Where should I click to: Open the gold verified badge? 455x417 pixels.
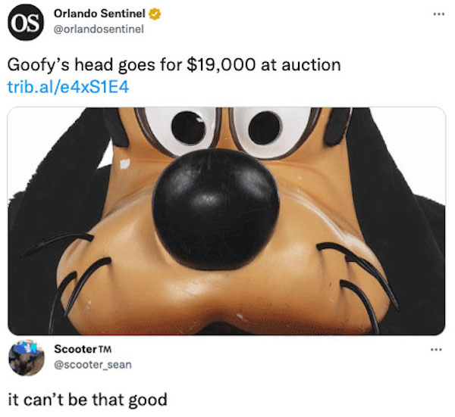click(155, 14)
